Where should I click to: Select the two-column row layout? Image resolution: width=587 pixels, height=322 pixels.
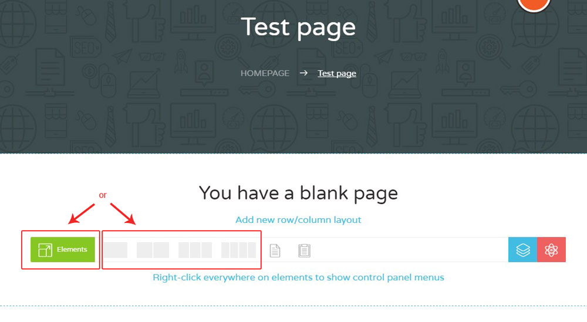point(153,250)
